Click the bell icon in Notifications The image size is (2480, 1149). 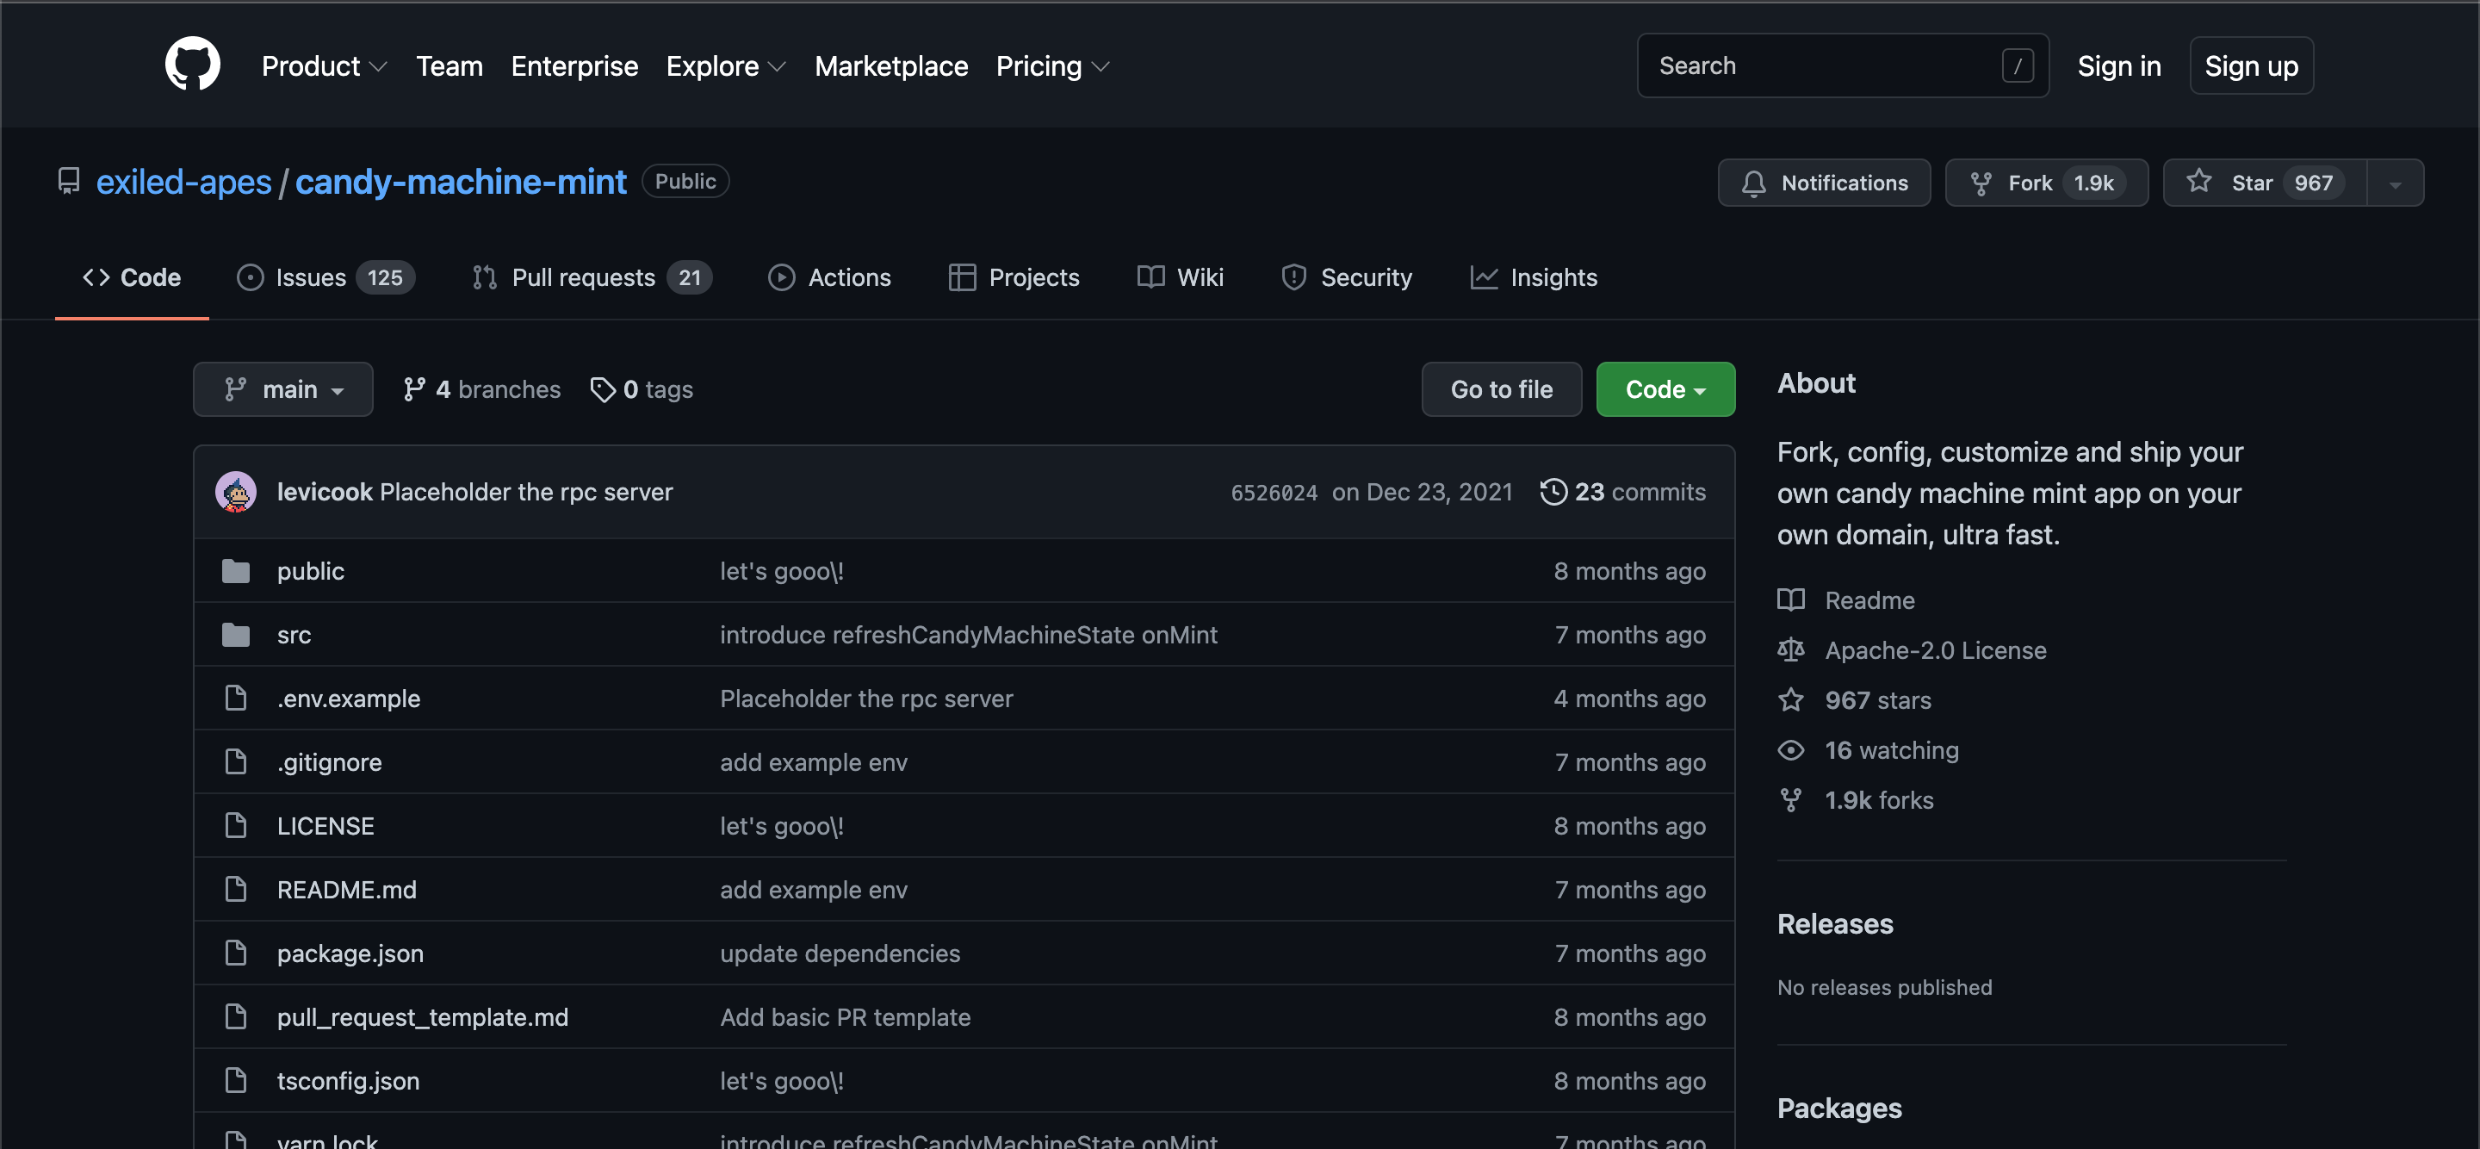click(x=1753, y=183)
